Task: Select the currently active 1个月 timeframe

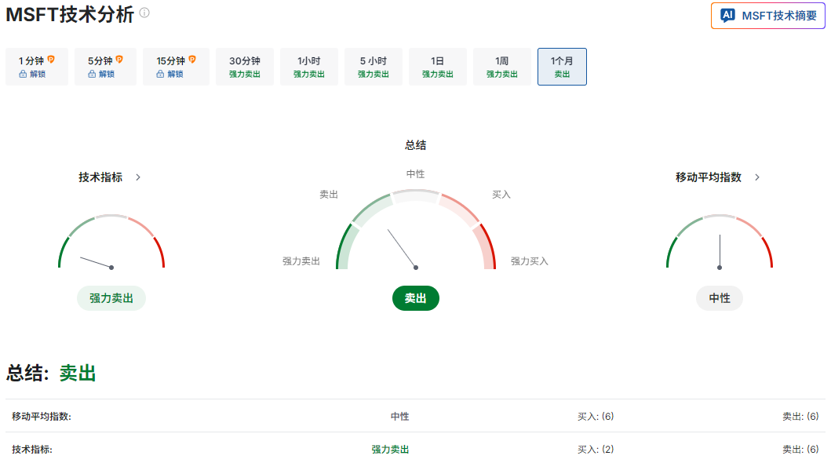Action: [x=562, y=66]
